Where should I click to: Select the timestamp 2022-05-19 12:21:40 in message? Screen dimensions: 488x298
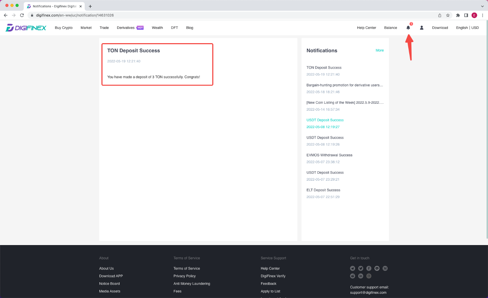click(124, 61)
